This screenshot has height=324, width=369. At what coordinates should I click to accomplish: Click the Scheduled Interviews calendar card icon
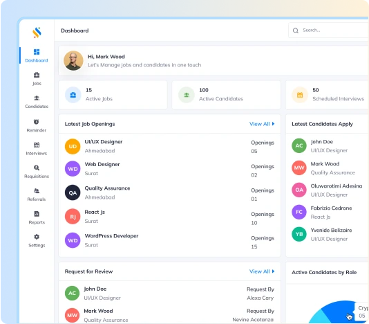coord(300,95)
